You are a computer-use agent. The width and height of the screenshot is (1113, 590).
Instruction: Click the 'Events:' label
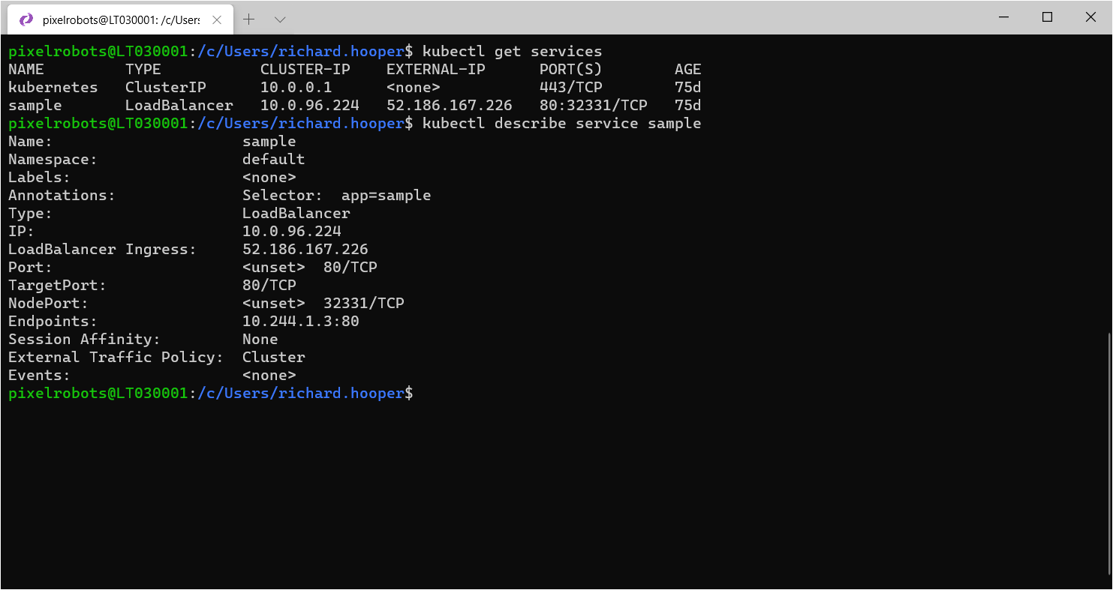click(x=40, y=376)
